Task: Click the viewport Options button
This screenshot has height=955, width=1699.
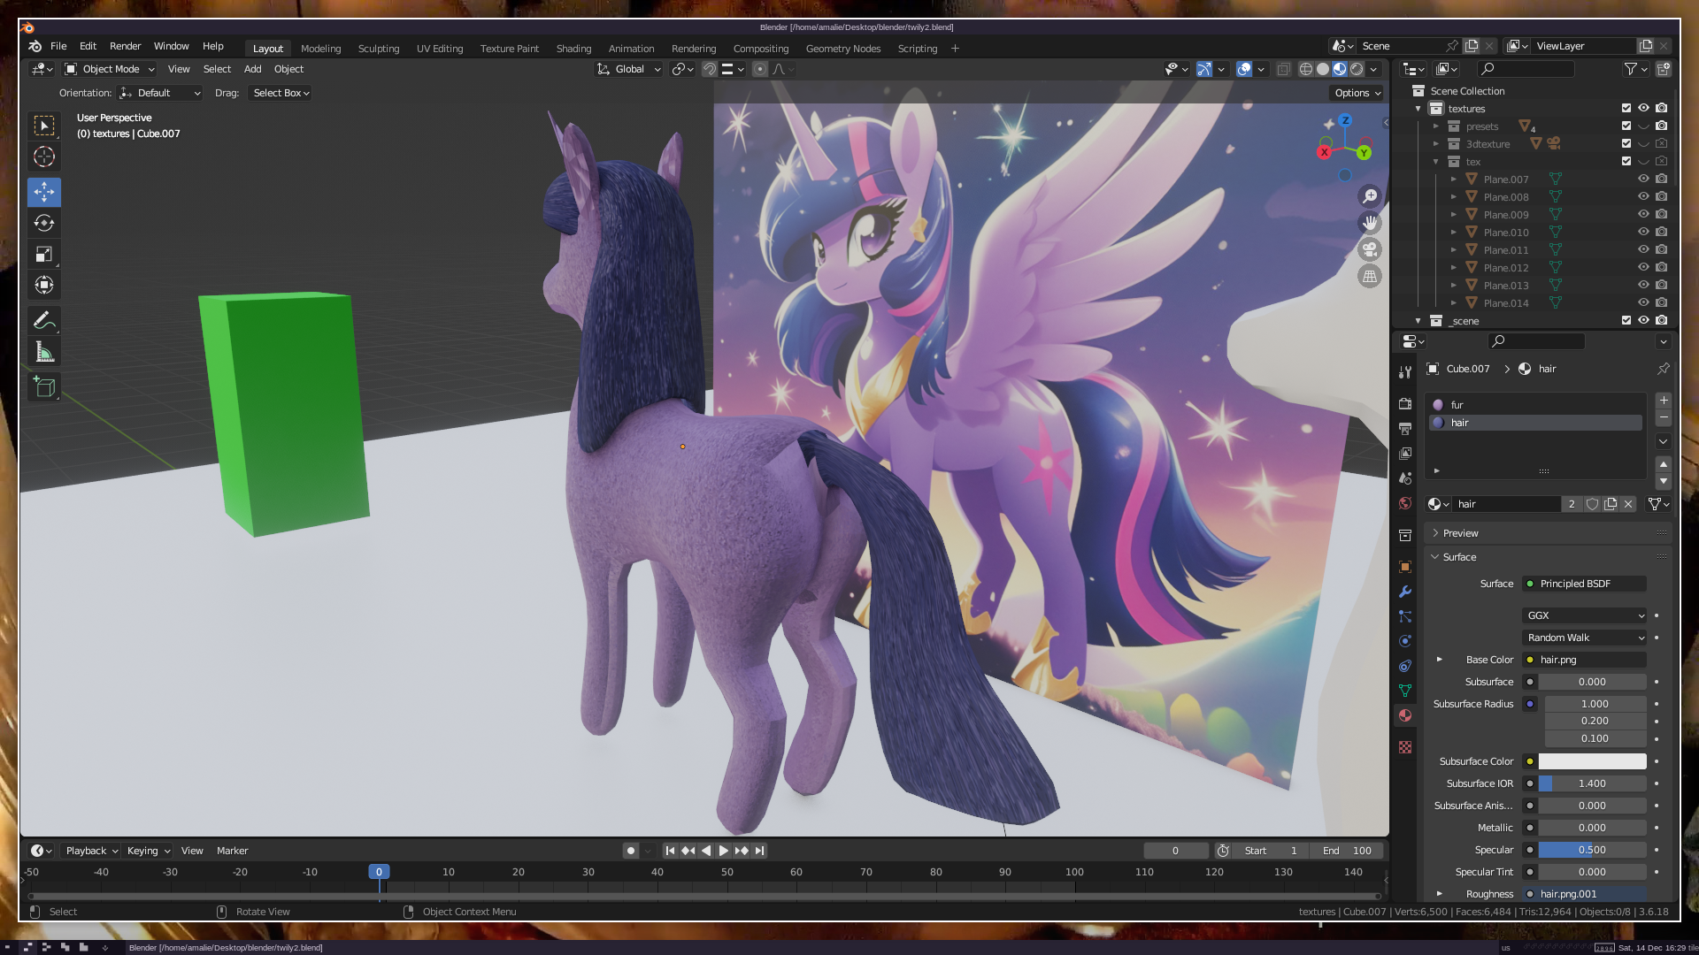Action: coord(1357,93)
